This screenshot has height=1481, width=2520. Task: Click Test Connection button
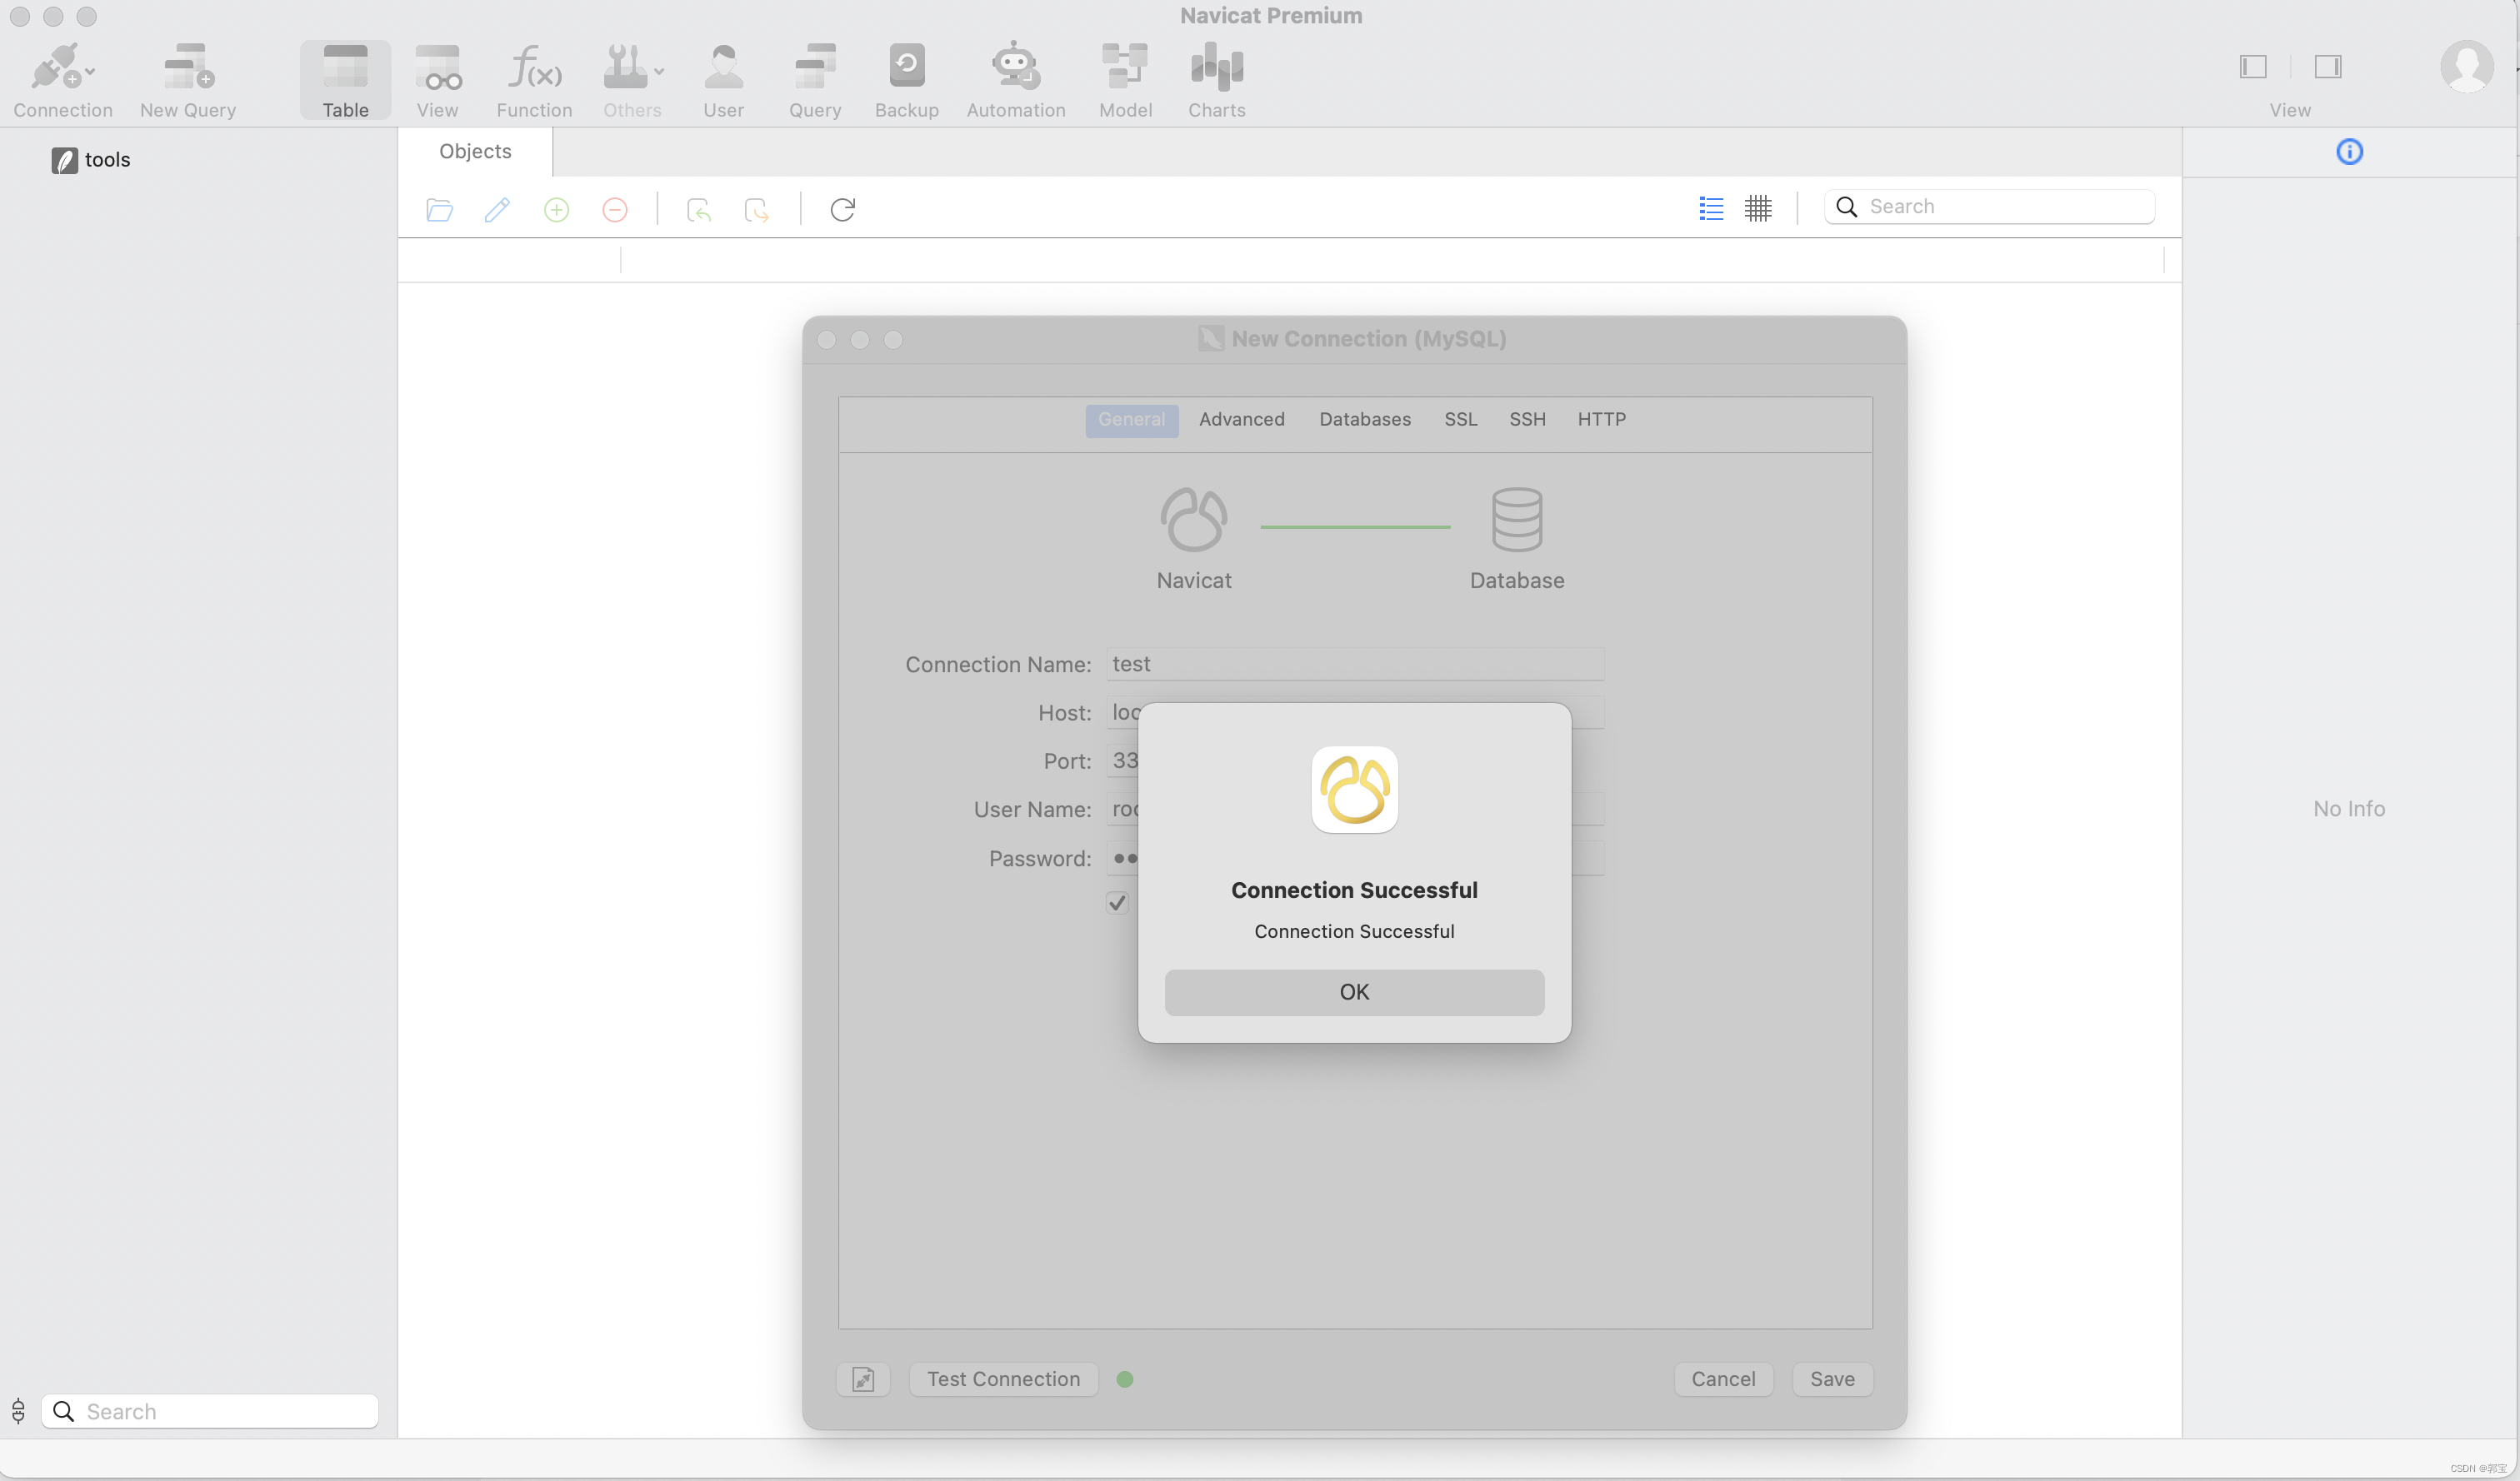pyautogui.click(x=1003, y=1377)
